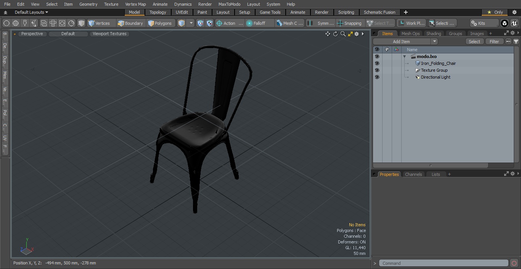Click the curve tool icon
Screen dimensions: 521x269
[34, 23]
